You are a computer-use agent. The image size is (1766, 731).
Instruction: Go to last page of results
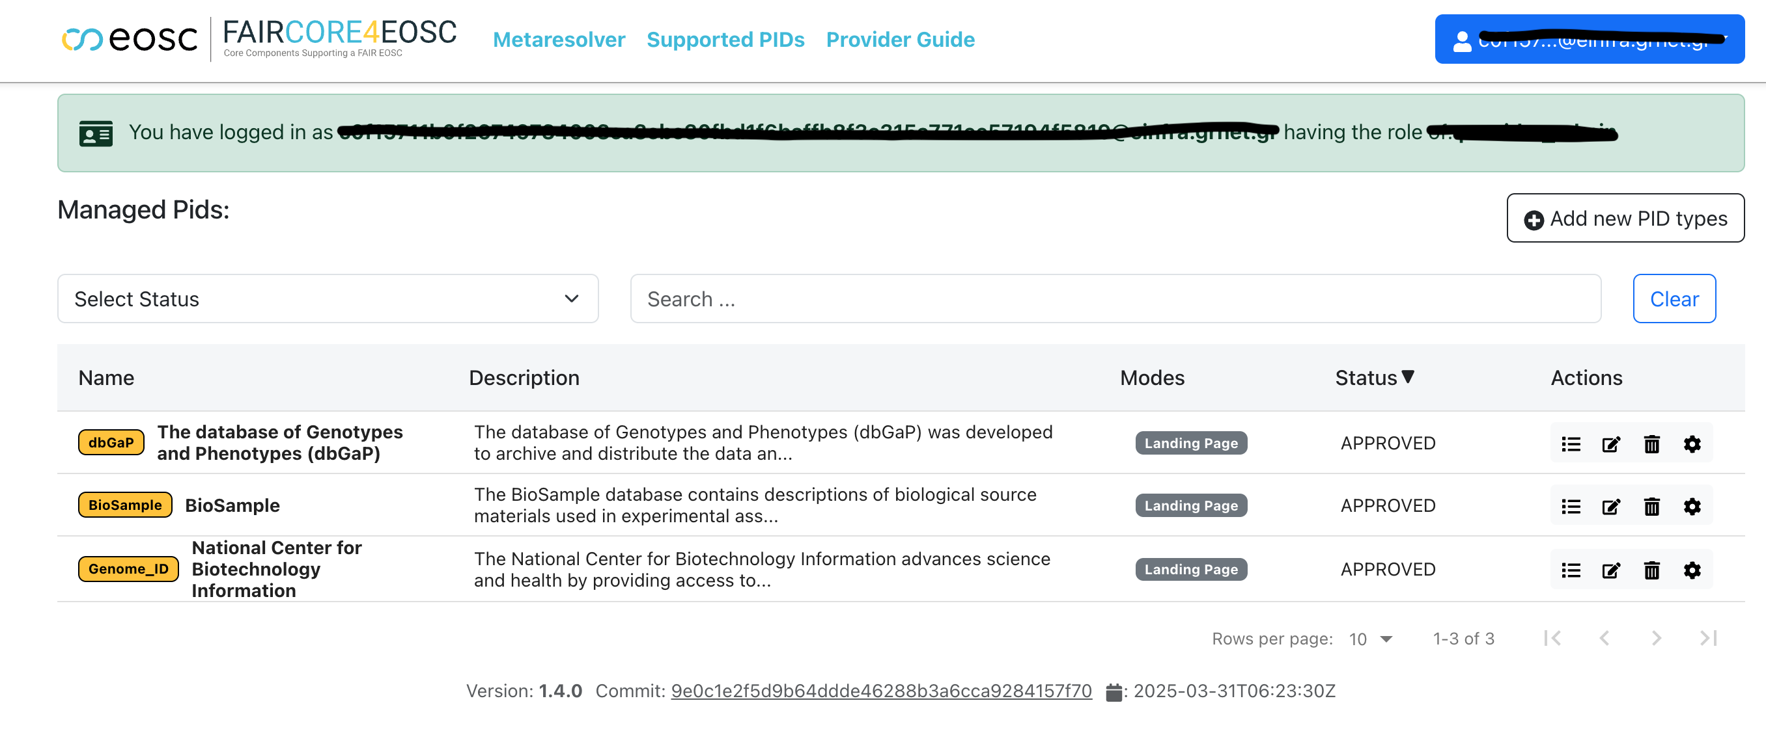tap(1708, 639)
